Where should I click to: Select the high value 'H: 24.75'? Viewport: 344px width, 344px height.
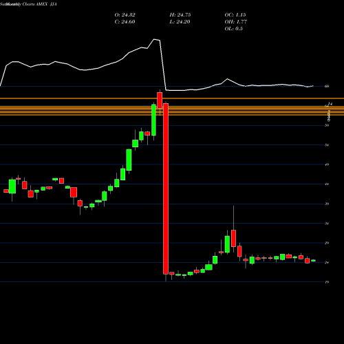[180, 15]
